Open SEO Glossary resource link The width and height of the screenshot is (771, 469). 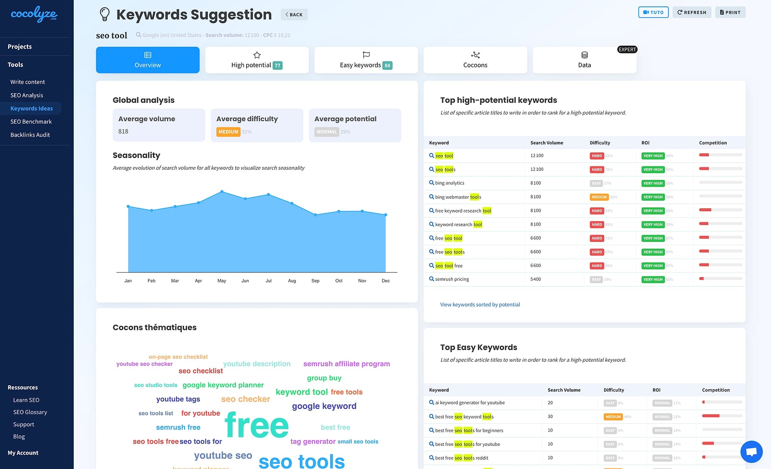[30, 412]
